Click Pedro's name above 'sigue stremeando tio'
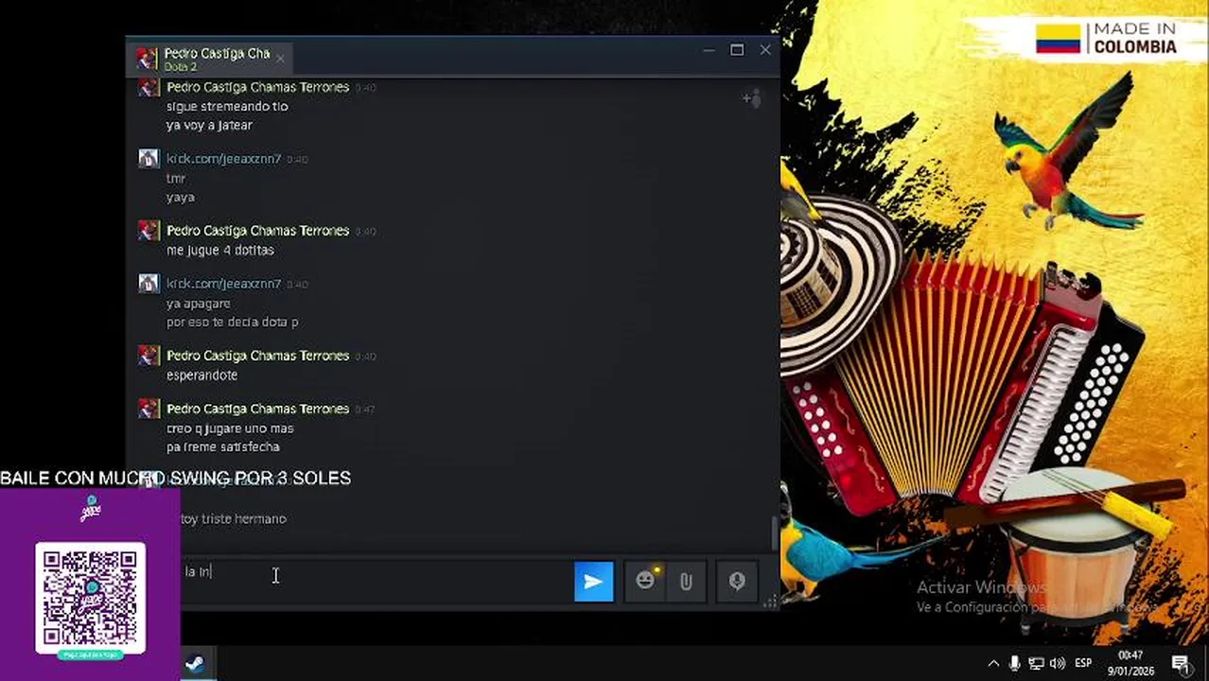The image size is (1209, 681). tap(257, 87)
